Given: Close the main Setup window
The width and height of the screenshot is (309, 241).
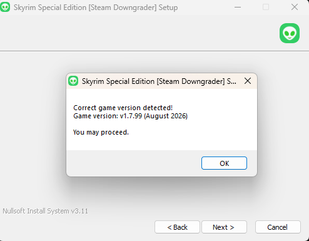Looking at the screenshot, I should (x=295, y=8).
